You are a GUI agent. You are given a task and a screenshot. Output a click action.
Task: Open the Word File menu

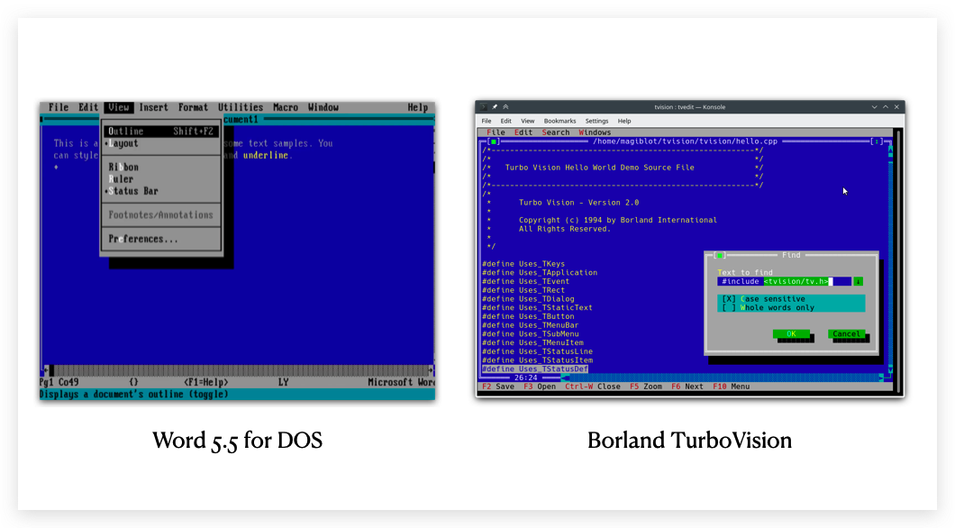click(59, 107)
